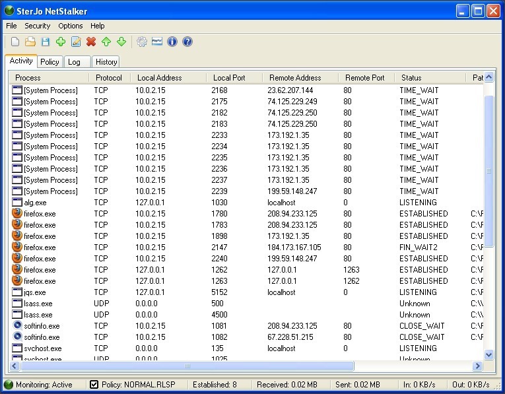Open the Options menu
The image size is (505, 394).
point(71,26)
